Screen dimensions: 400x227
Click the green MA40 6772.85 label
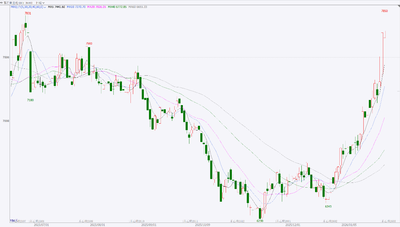coord(117,7)
